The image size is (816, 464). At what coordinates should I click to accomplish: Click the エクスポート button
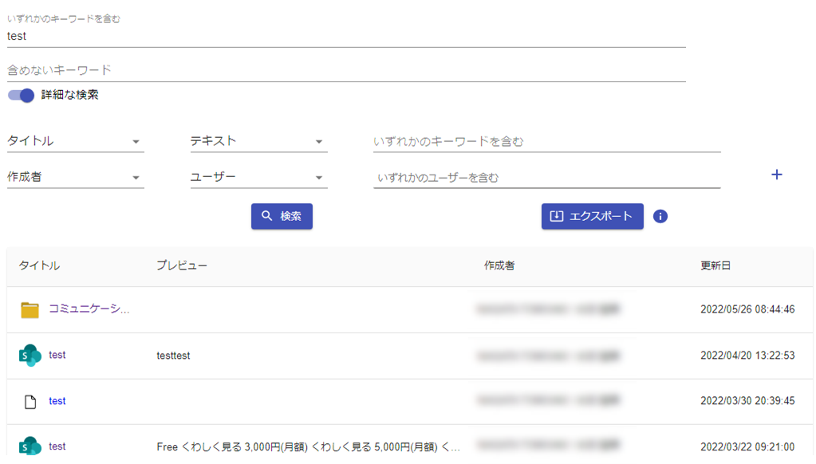click(592, 216)
